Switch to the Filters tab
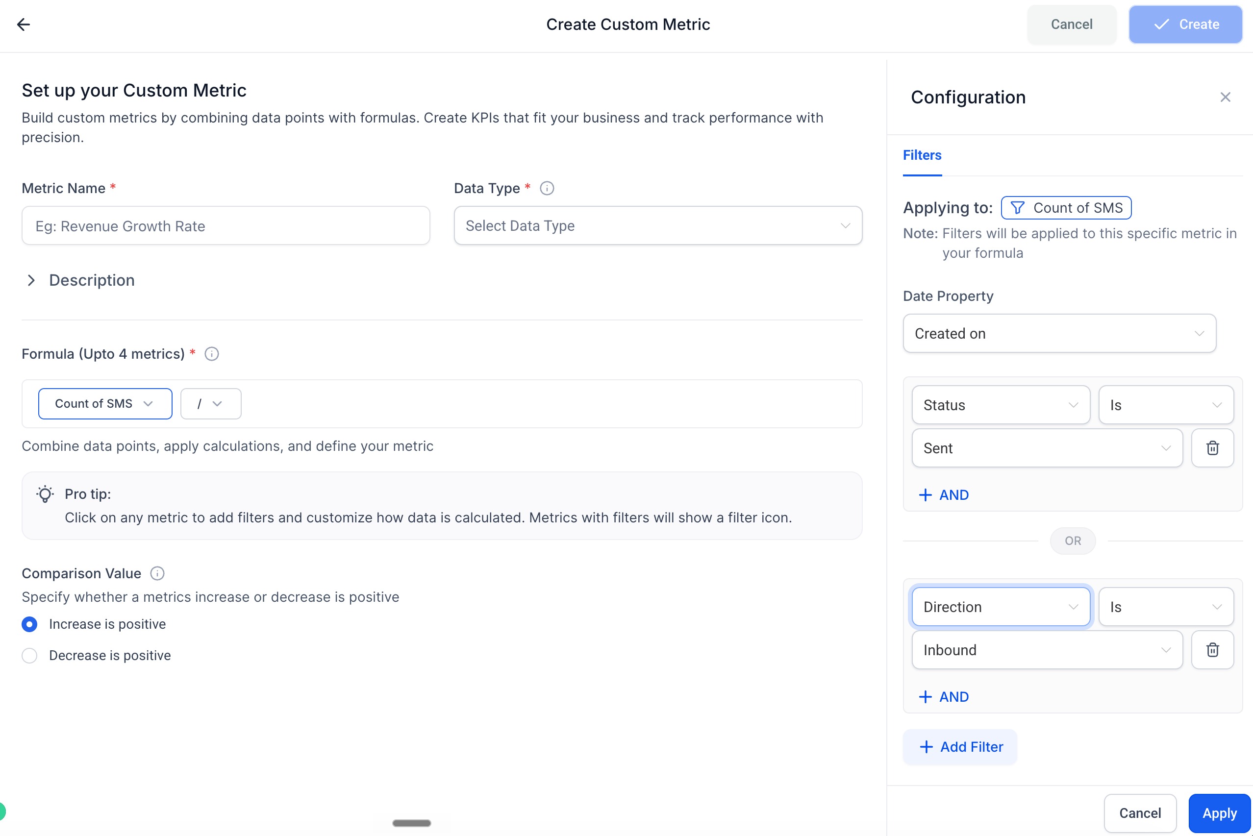 point(922,156)
